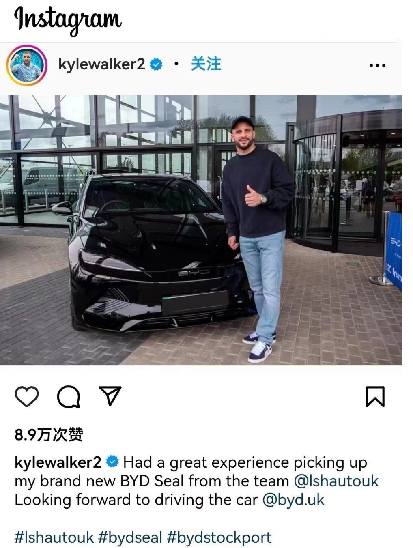Follow kylewalker2 with the blue 关注 button
The height and width of the screenshot is (548, 413).
tap(206, 64)
